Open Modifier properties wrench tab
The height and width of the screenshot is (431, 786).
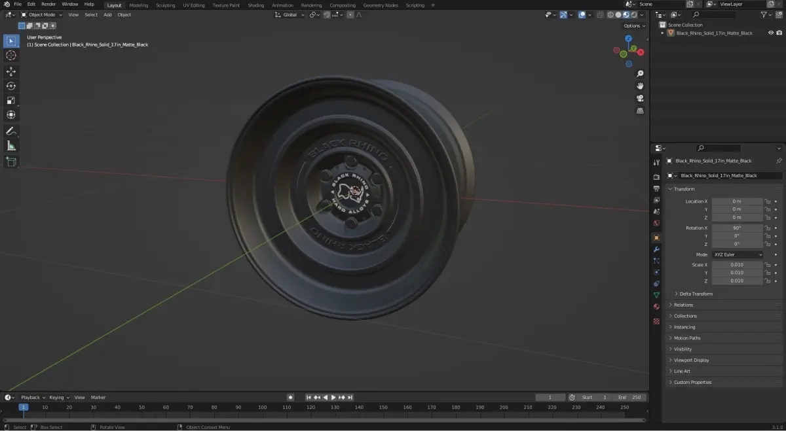656,249
